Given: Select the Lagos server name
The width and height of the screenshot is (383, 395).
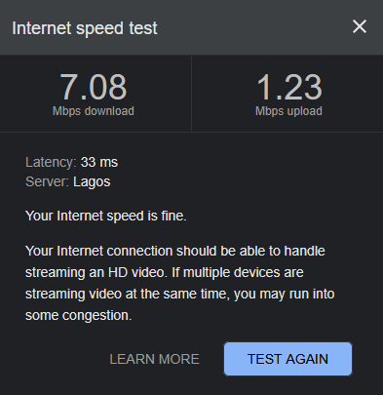Looking at the screenshot, I should pos(92,182).
